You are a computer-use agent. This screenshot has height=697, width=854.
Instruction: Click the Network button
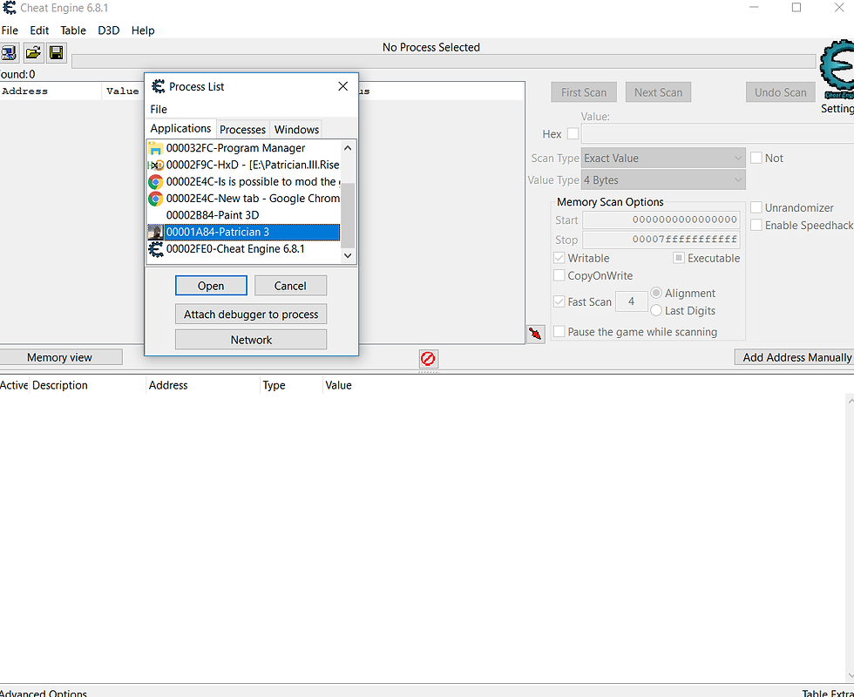tap(251, 340)
